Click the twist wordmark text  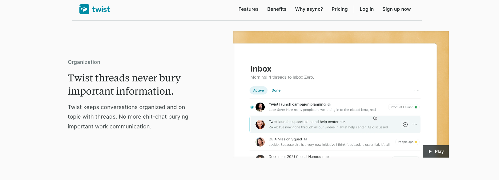click(101, 10)
